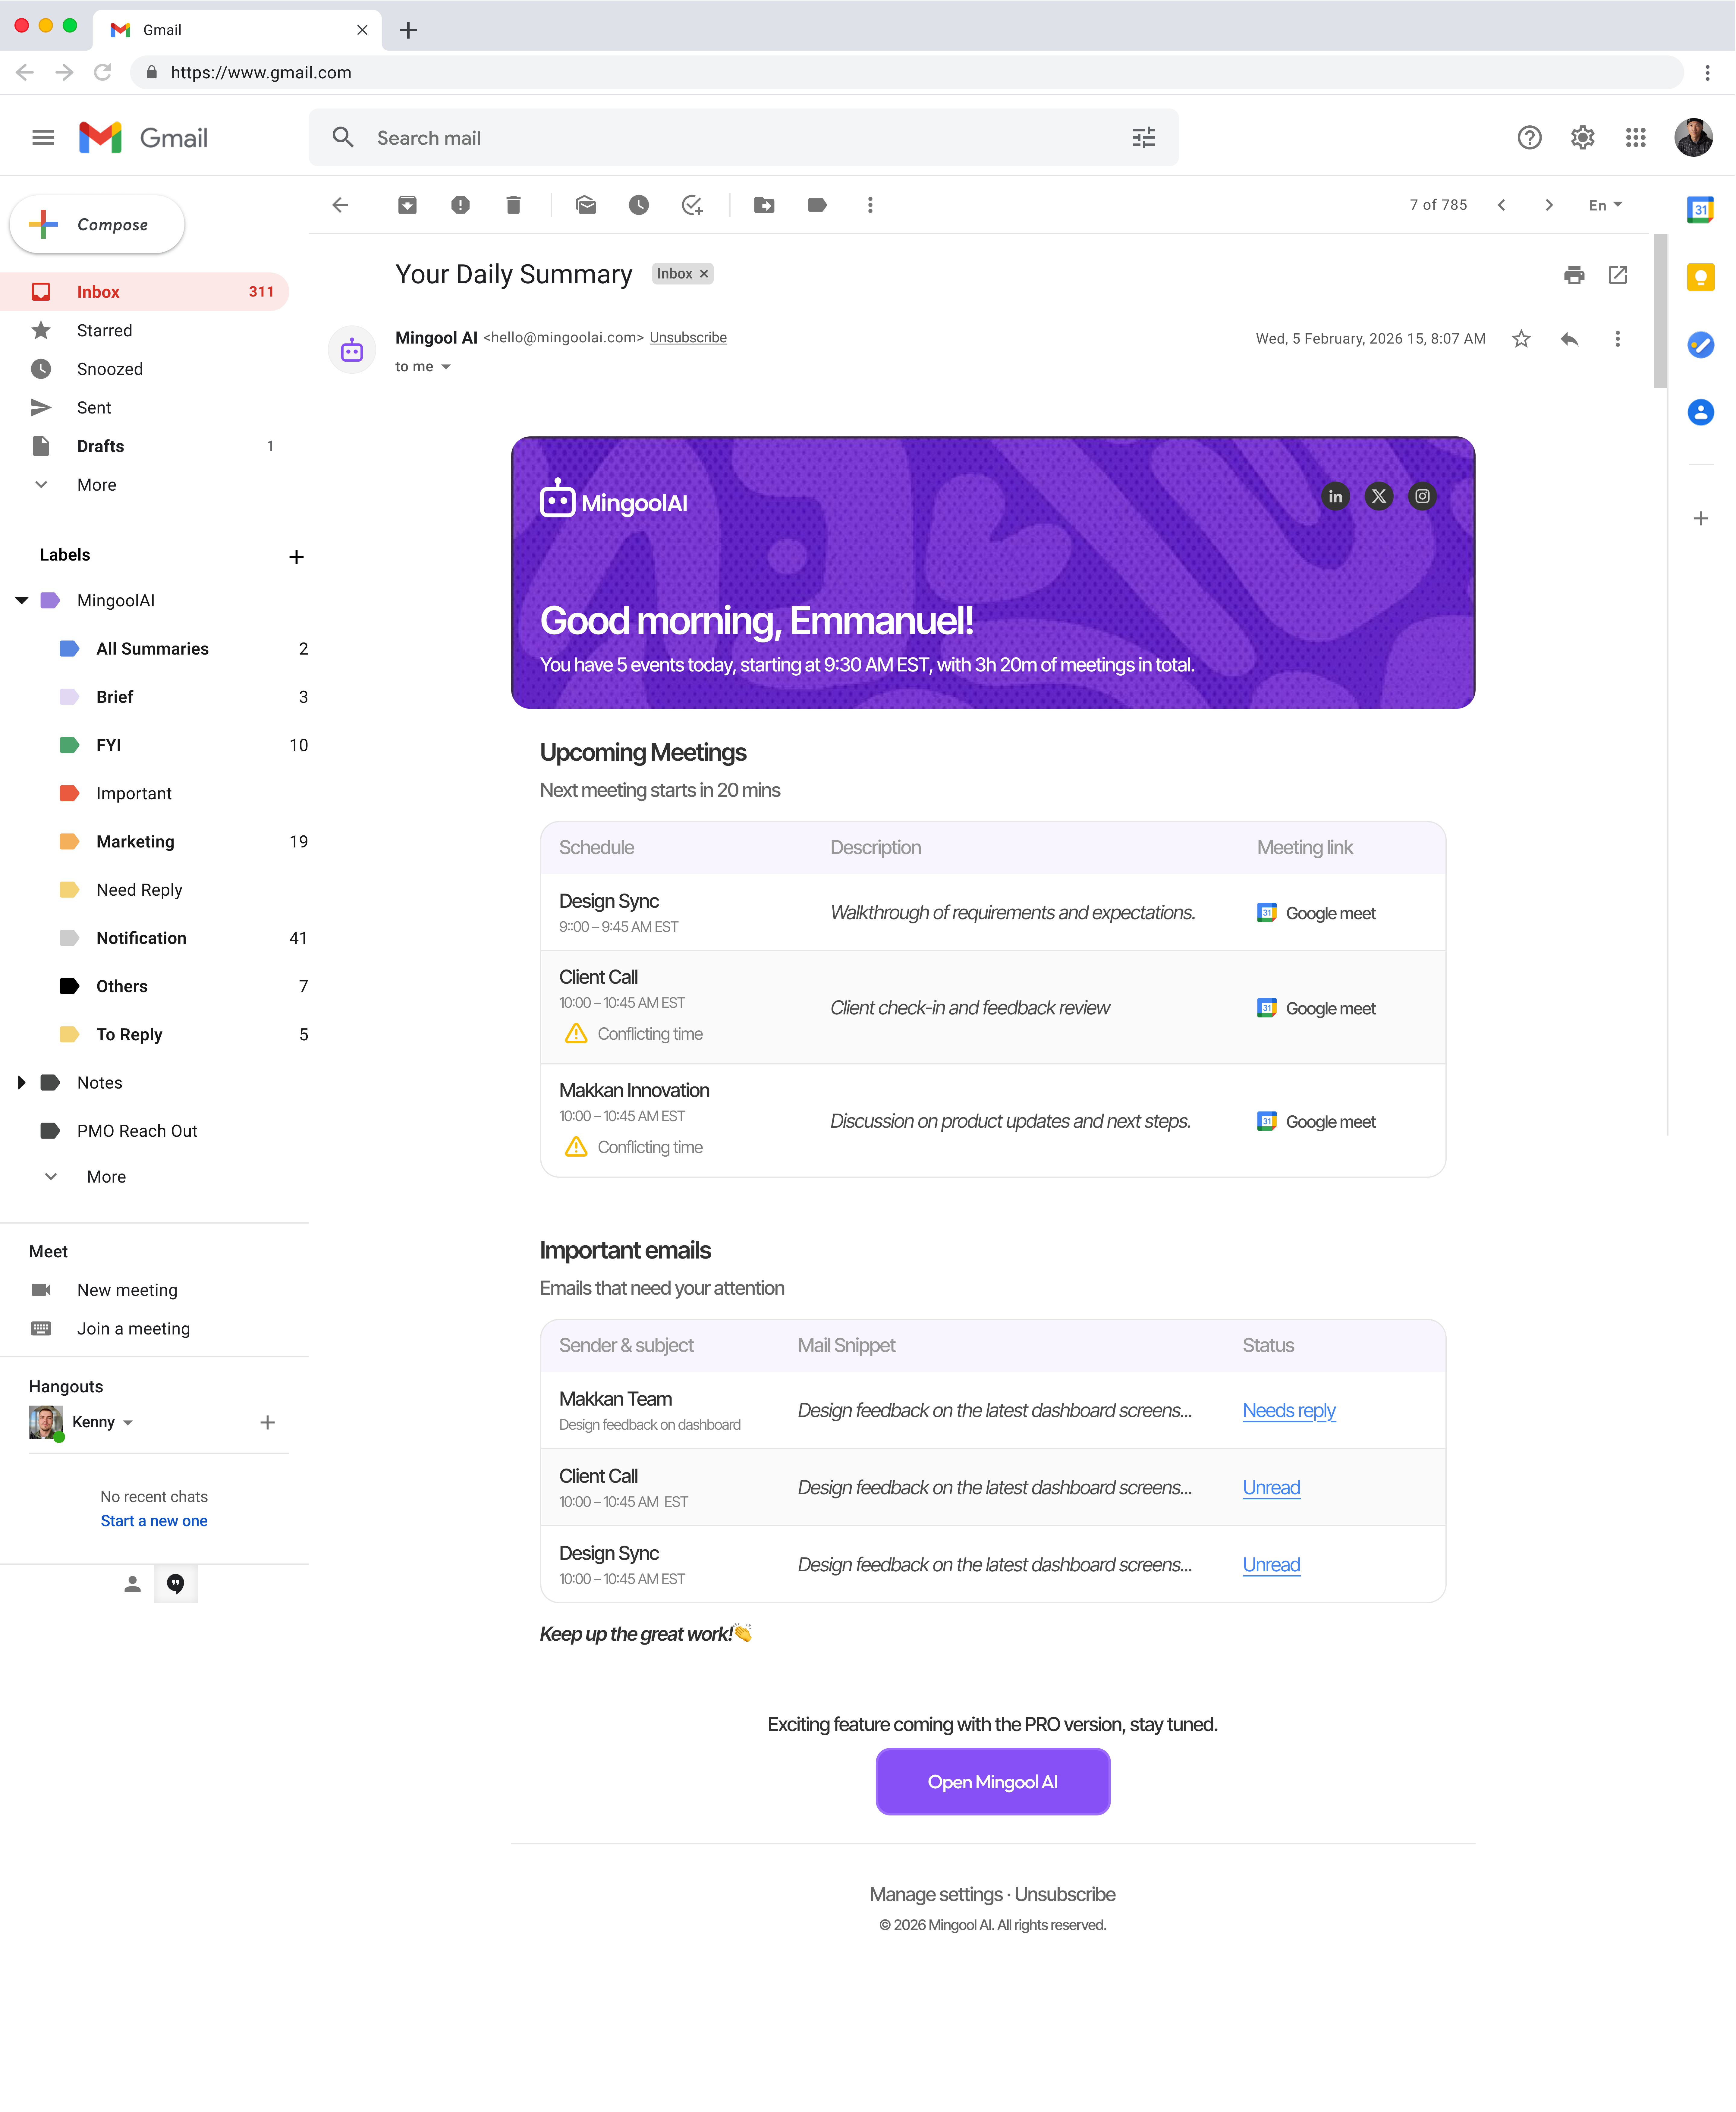
Task: Move email to another folder
Action: point(764,205)
